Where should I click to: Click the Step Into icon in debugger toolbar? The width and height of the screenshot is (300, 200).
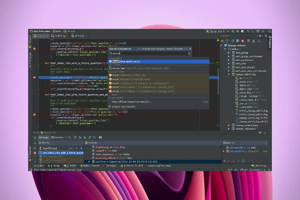[80, 137]
